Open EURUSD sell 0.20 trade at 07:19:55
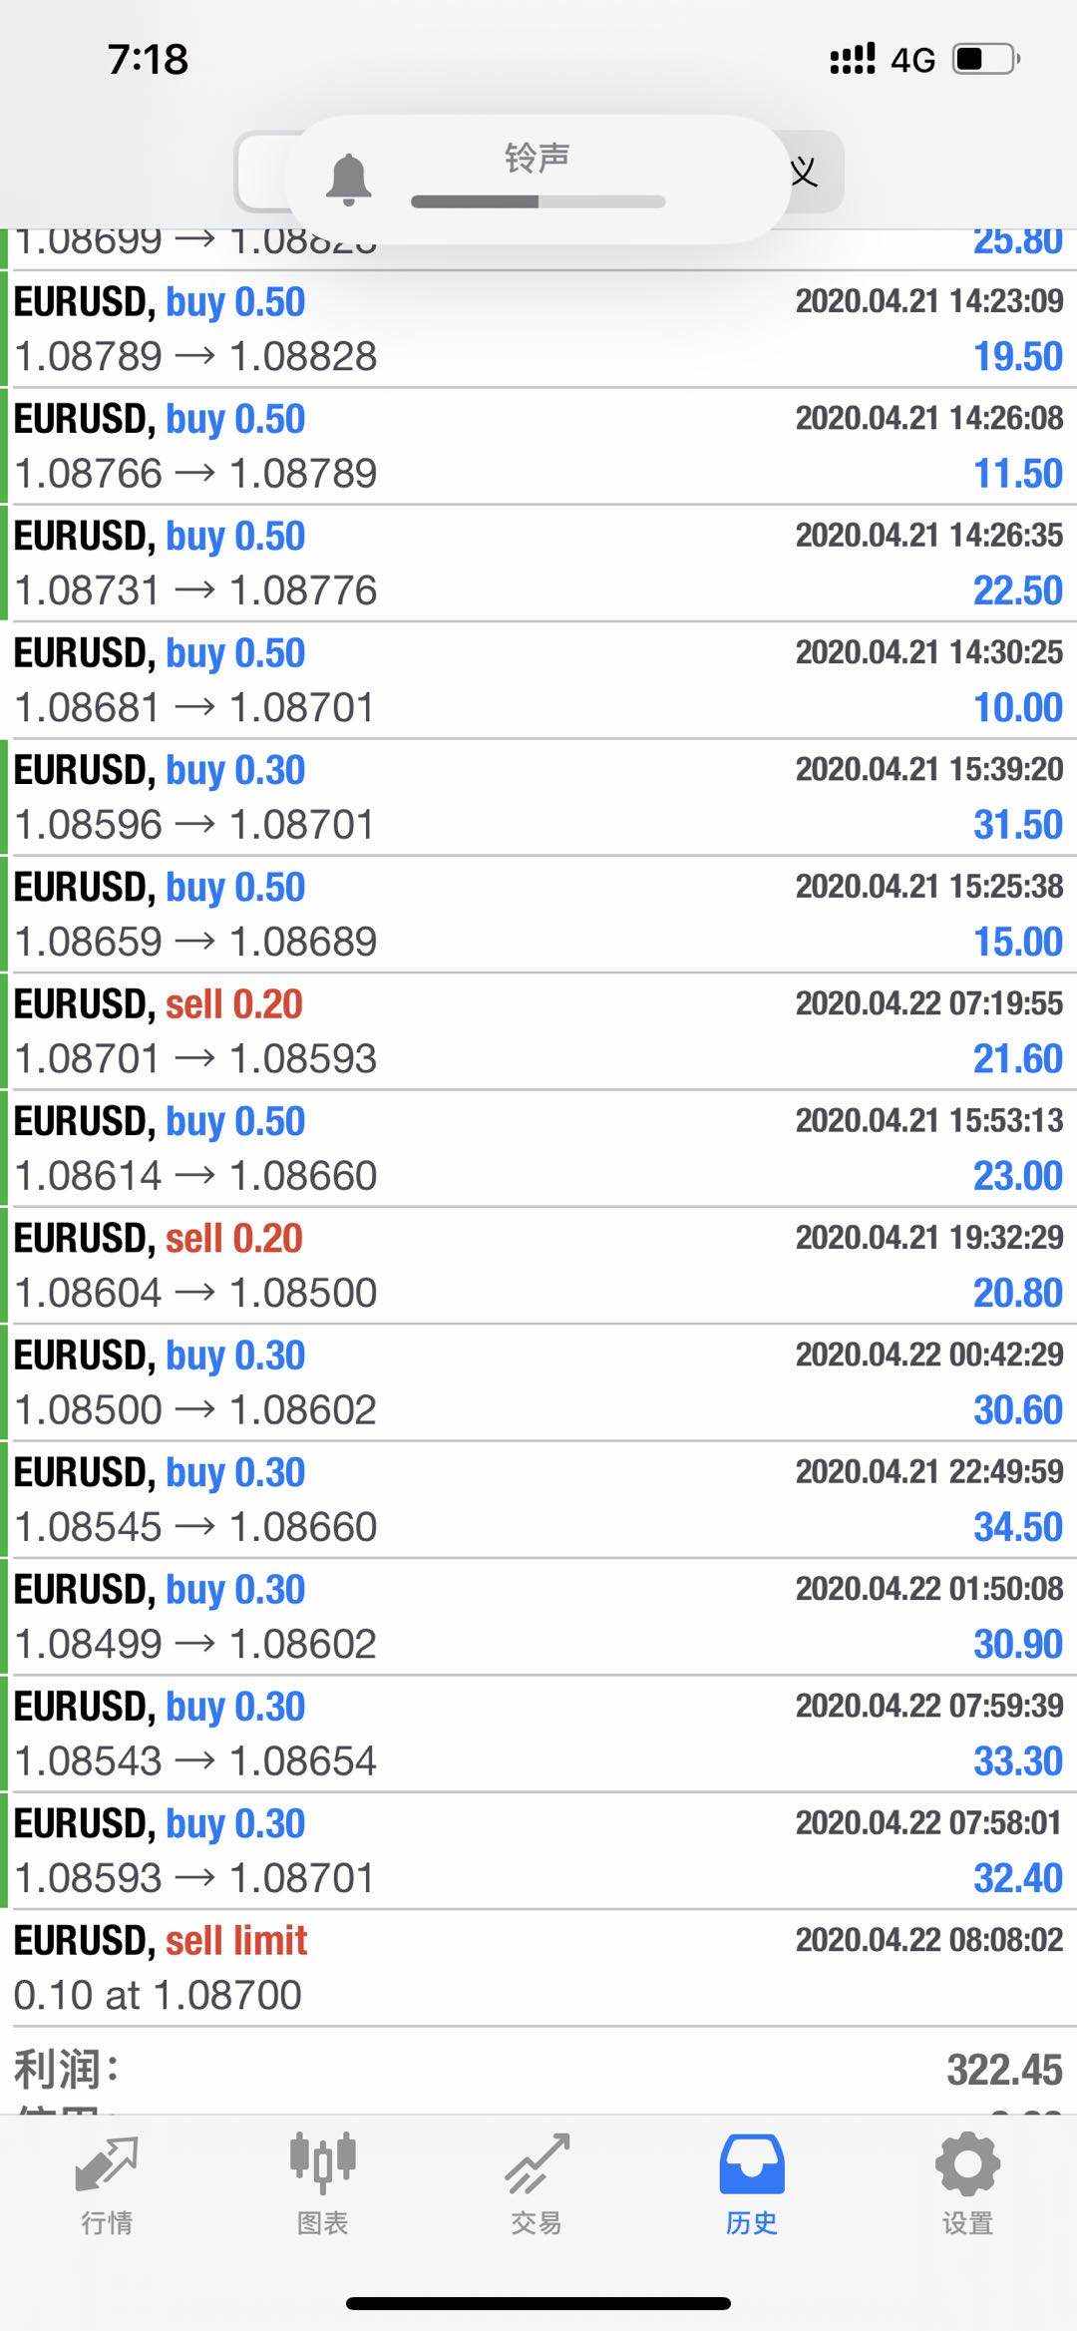Viewport: 1077px width, 2331px height. pos(538,1031)
